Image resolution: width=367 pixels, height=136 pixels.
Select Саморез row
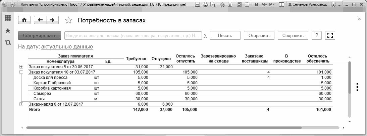(180, 94)
